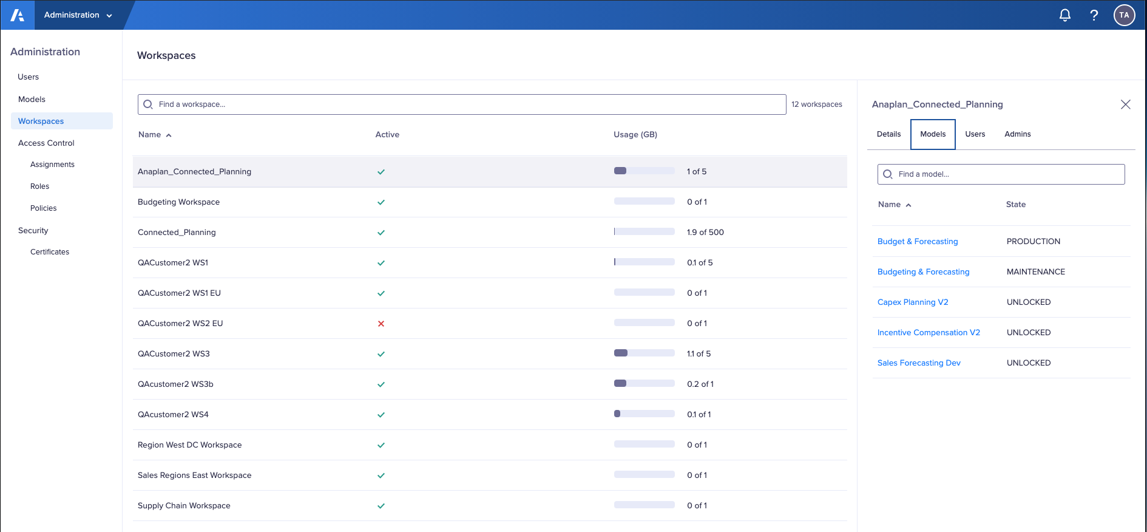Open Assignments in the sidebar
1147x532 pixels.
(52, 165)
